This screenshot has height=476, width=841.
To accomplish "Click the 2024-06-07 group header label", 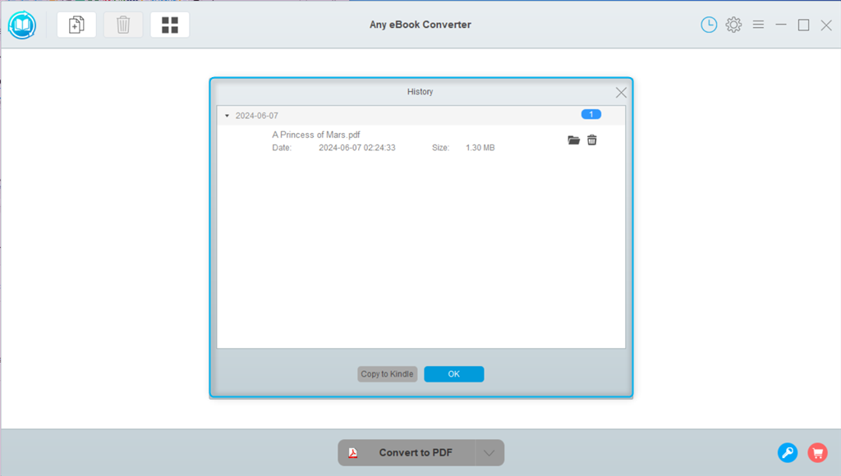I will tap(257, 116).
